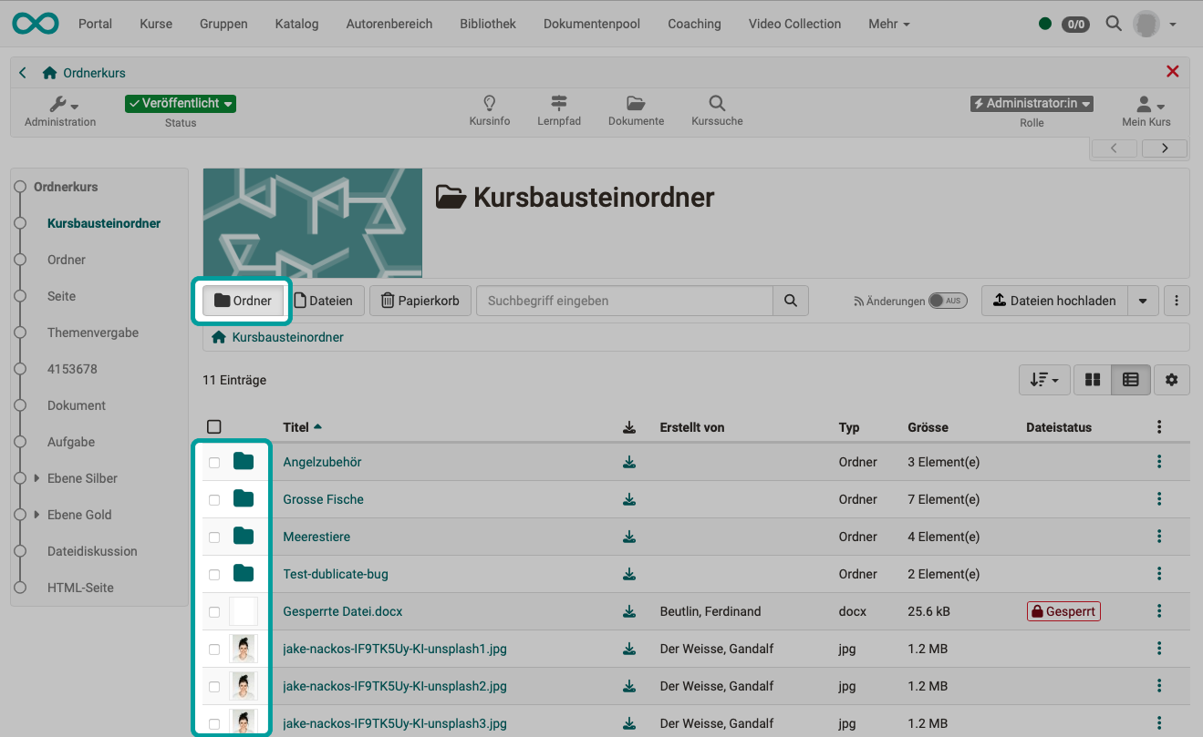Open the Lernpfad icon
The height and width of the screenshot is (737, 1203).
559,109
